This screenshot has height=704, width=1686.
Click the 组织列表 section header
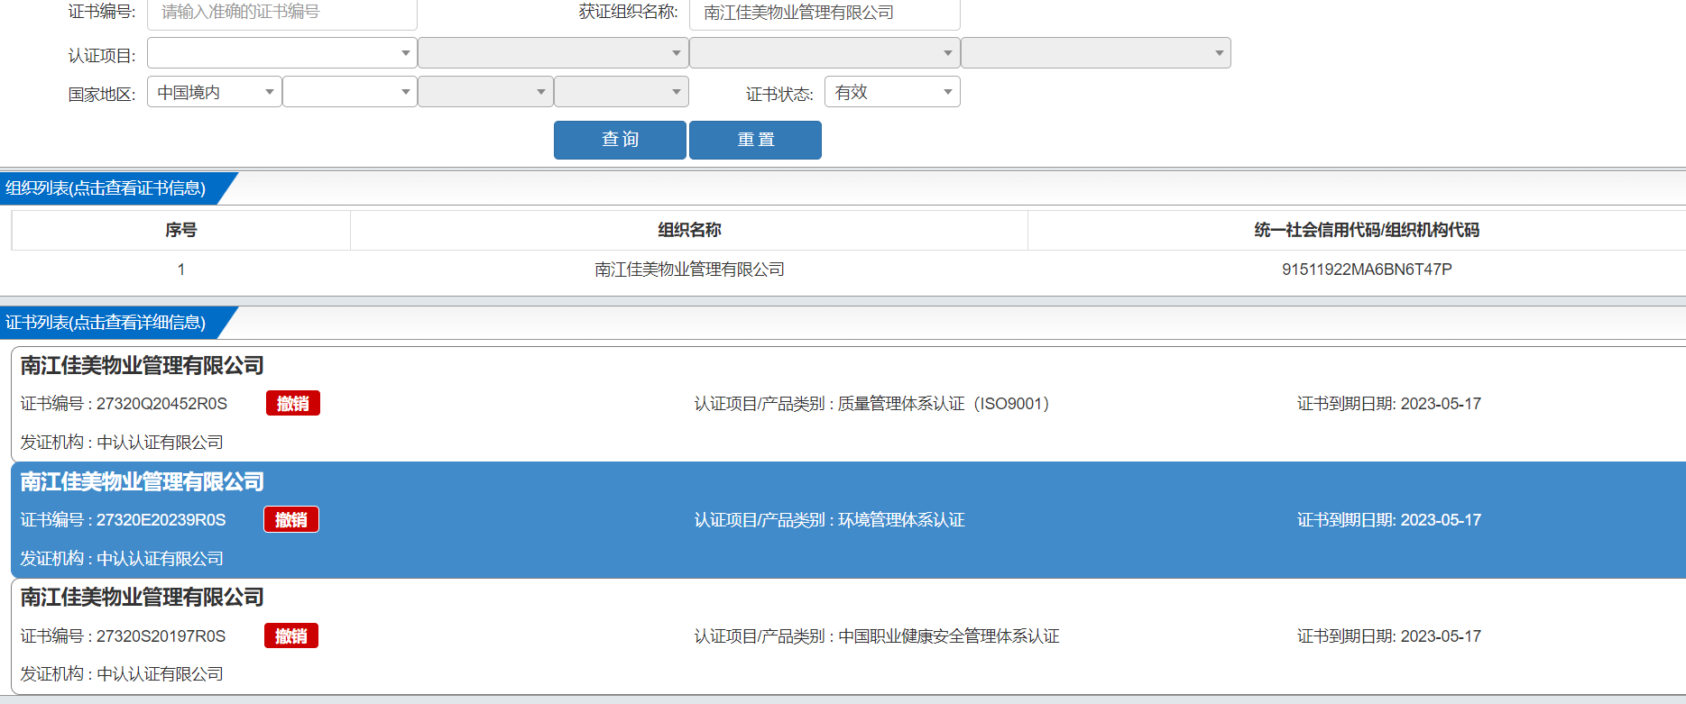click(106, 188)
